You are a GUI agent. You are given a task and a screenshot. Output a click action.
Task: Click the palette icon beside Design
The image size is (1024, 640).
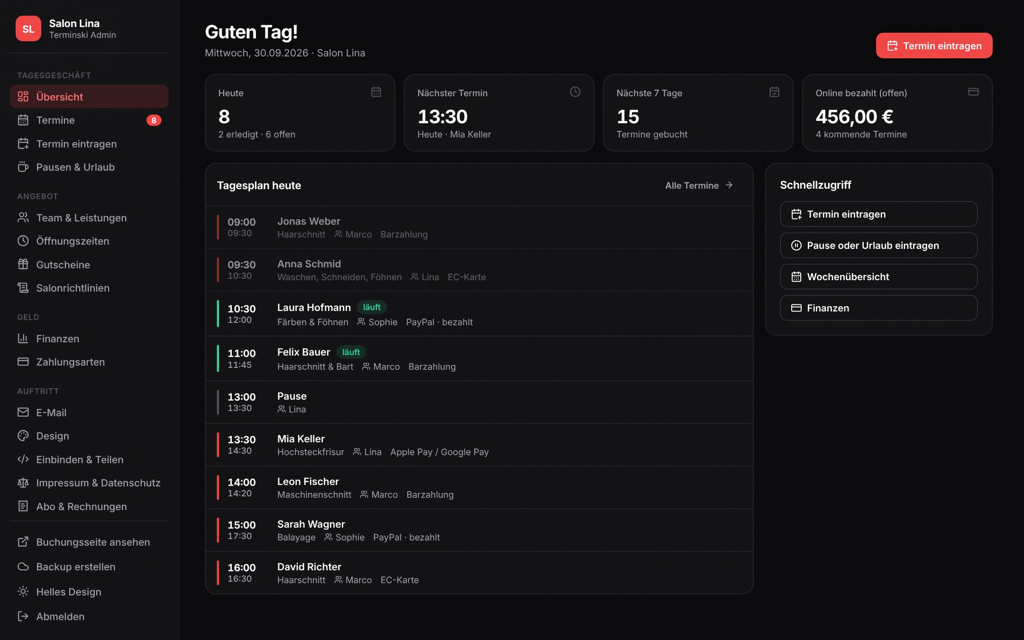point(23,436)
